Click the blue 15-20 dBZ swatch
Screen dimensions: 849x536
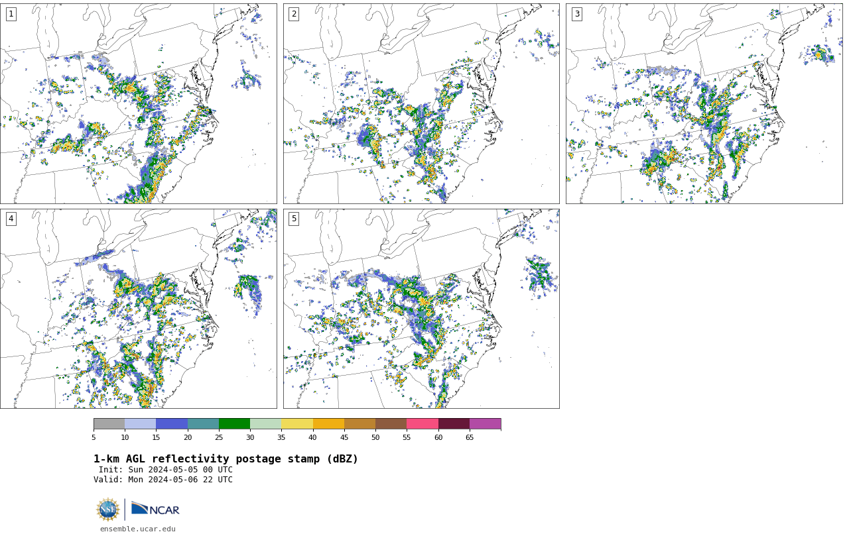tap(172, 424)
